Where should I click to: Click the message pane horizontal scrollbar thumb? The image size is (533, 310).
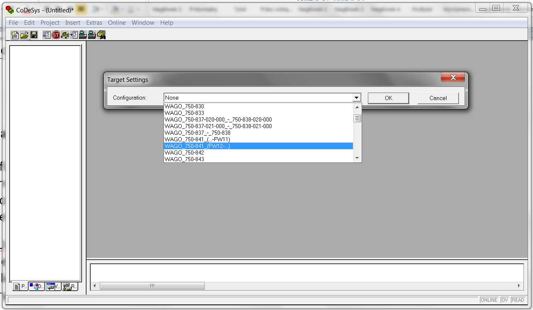pos(152,286)
